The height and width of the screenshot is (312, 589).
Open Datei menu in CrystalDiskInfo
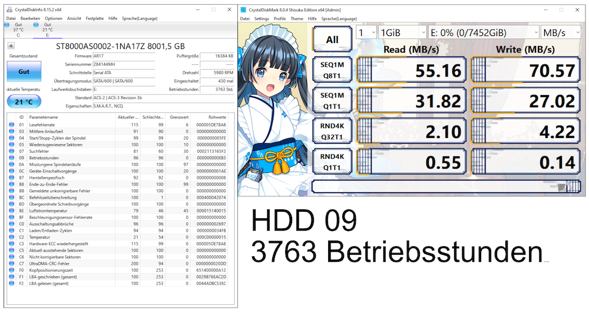pyautogui.click(x=11, y=18)
